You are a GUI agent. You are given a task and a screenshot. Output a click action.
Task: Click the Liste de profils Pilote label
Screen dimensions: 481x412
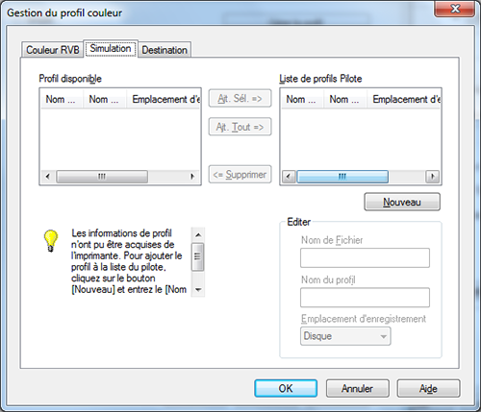click(x=320, y=79)
